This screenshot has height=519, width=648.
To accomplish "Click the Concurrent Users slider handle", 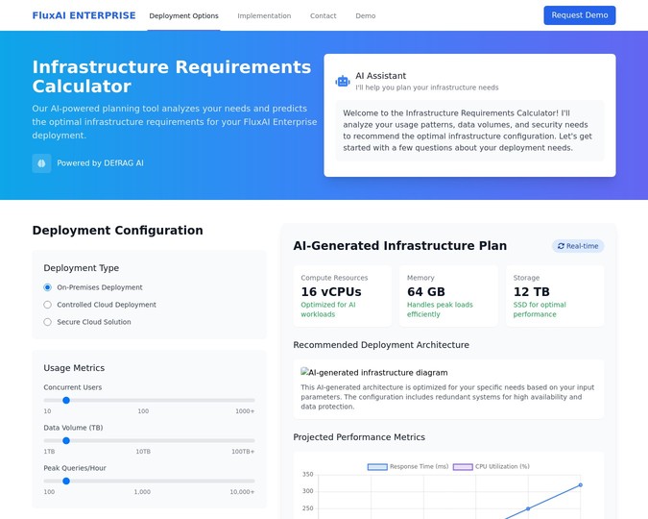I will tap(66, 400).
